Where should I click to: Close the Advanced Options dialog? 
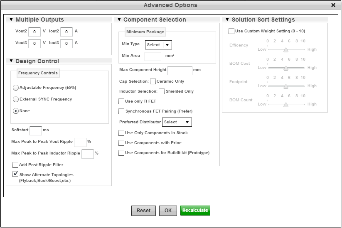(333, 5)
